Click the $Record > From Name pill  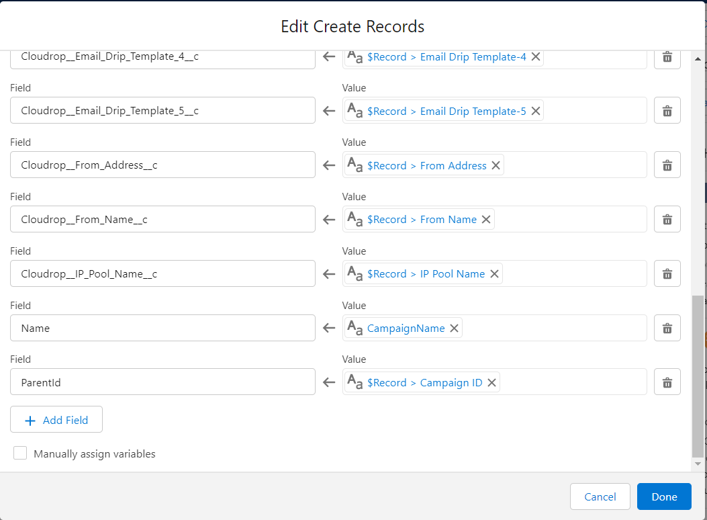point(420,220)
